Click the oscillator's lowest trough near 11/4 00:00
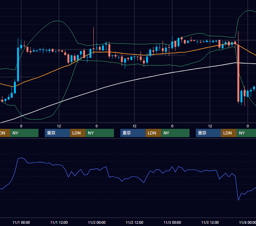This screenshot has height=226, width=256. coord(238,200)
